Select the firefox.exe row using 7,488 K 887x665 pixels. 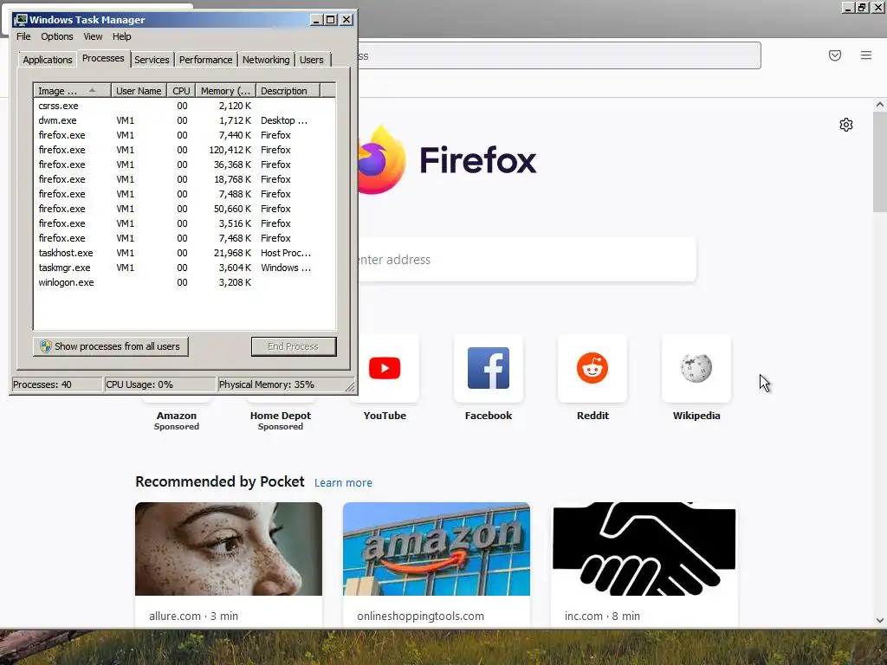pos(185,194)
